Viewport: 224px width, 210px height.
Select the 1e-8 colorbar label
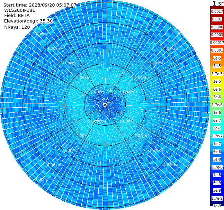point(217,175)
